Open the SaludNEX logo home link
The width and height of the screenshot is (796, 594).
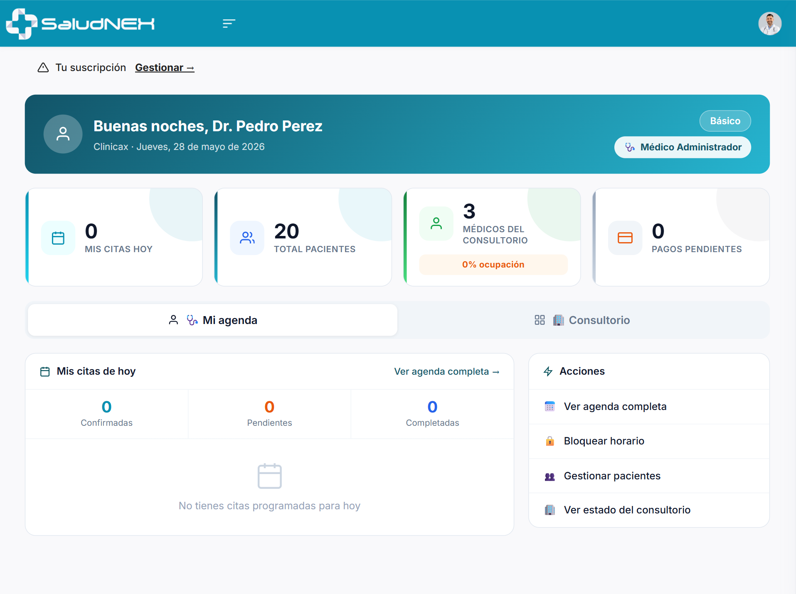[80, 24]
